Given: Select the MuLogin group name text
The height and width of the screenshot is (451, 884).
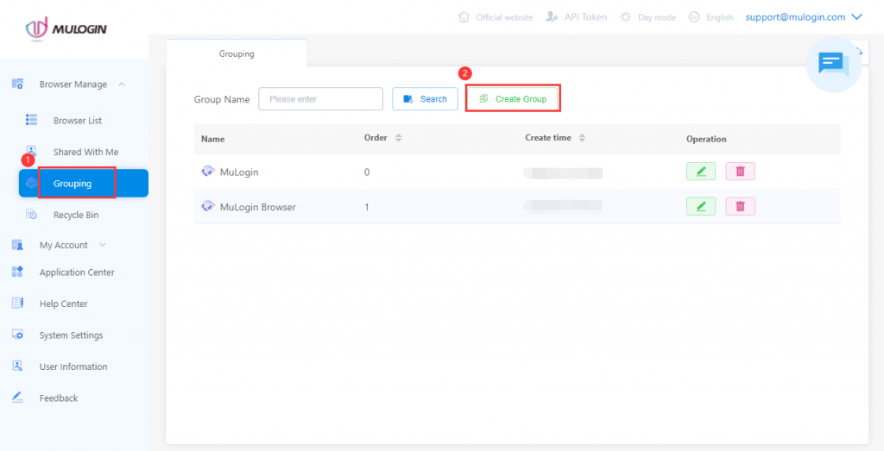Looking at the screenshot, I should pos(239,172).
